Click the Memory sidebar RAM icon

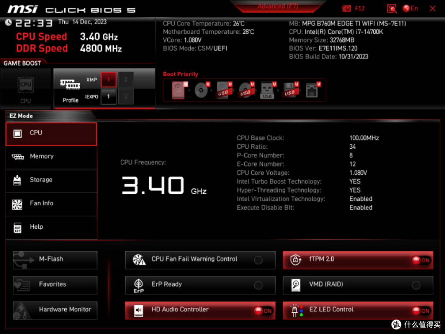coord(18,157)
